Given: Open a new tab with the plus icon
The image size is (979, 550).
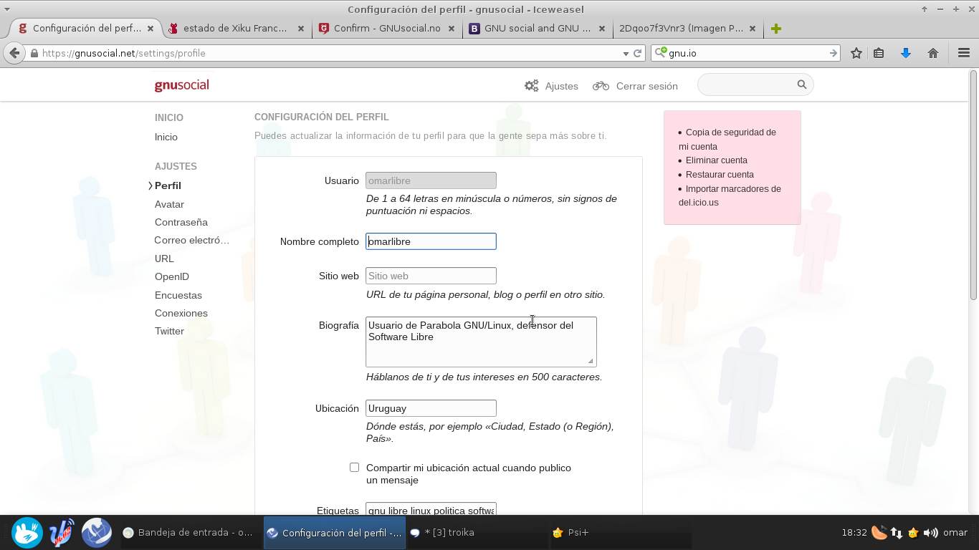Looking at the screenshot, I should point(776,29).
